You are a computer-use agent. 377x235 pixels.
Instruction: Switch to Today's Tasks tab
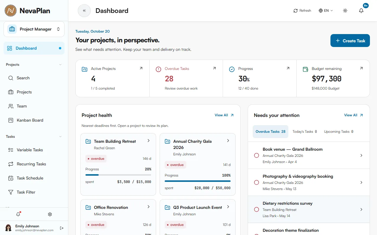tap(305, 132)
